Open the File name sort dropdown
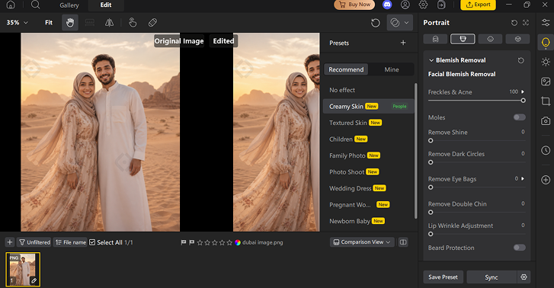Viewport: 554px width, 288px height. (70, 242)
